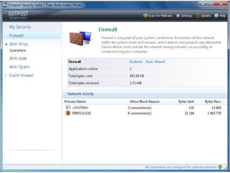
Task: Click the Scan for Malware star icon
Action: [x=145, y=16]
